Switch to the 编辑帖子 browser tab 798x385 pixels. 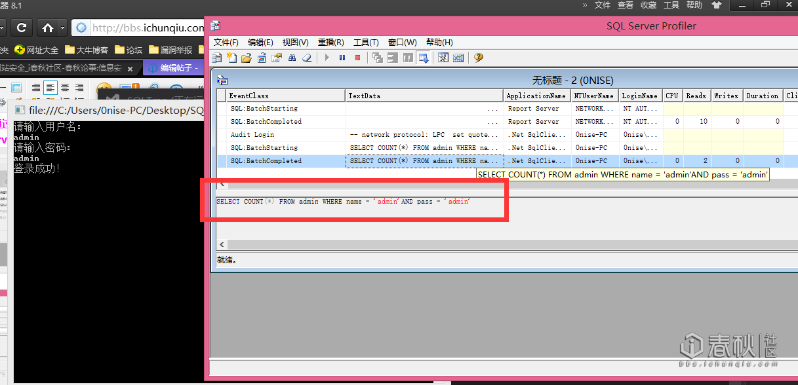pyautogui.click(x=174, y=68)
